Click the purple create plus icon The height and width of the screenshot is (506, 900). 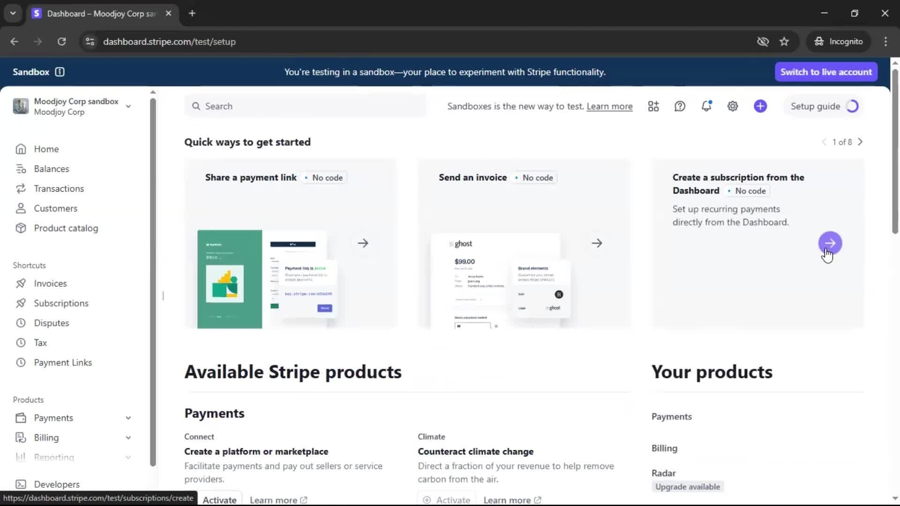tap(760, 106)
